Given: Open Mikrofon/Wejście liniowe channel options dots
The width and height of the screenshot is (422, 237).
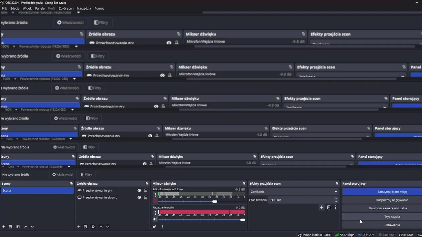Looking at the screenshot, I should [x=155, y=195].
